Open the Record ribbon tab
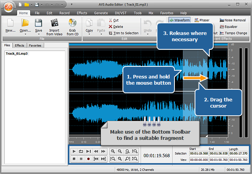The width and height of the screenshot is (252, 174). (64, 13)
